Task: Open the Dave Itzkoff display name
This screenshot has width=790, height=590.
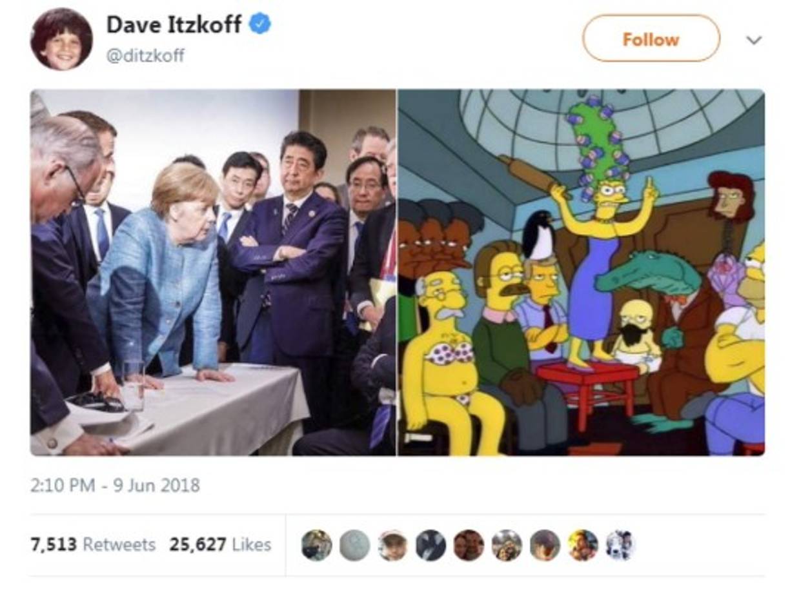Action: coord(174,25)
